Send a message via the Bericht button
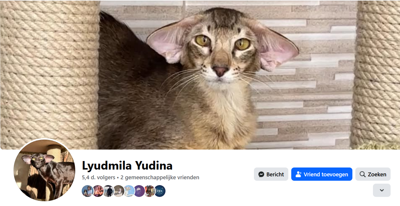Viewport: 400px width, 206px height. click(x=271, y=174)
